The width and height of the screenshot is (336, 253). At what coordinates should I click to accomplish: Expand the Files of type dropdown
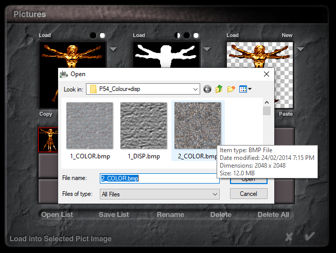pyautogui.click(x=215, y=194)
